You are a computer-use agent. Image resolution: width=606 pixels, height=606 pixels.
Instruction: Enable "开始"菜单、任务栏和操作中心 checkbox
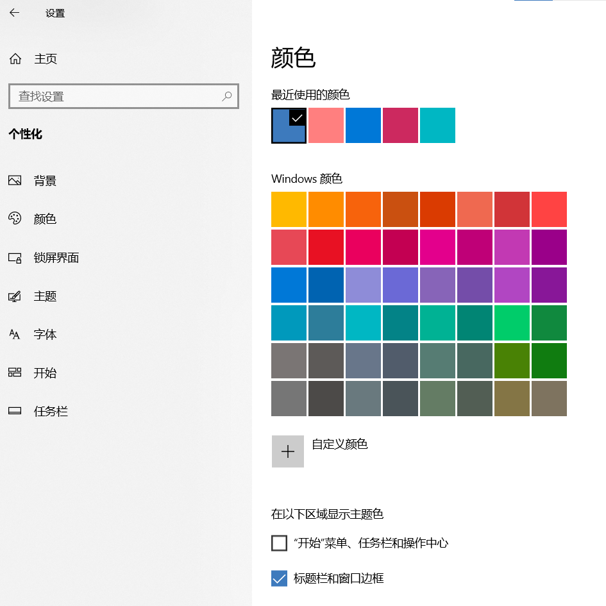point(279,543)
